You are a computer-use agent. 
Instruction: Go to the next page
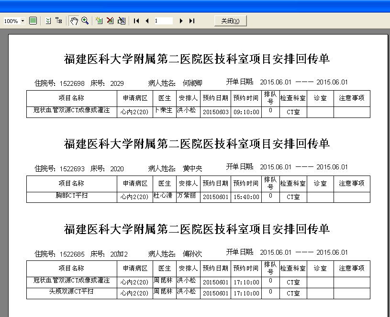[x=181, y=21]
